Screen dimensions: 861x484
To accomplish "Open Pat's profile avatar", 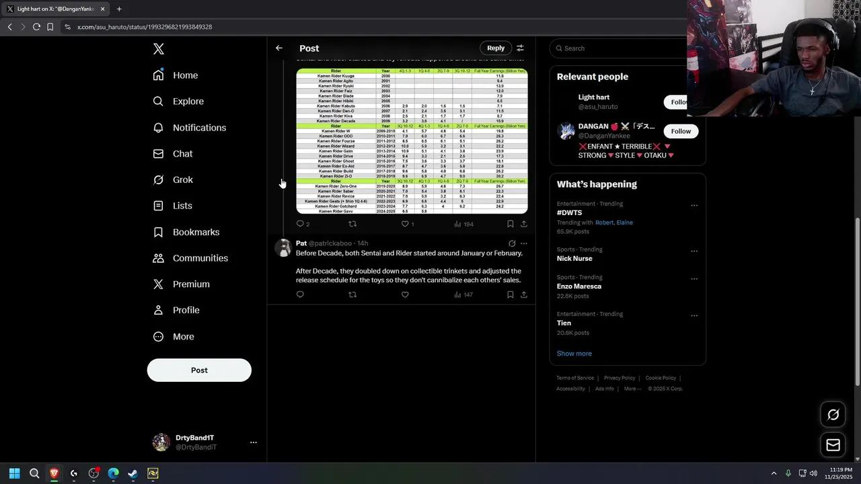I will coord(283,248).
